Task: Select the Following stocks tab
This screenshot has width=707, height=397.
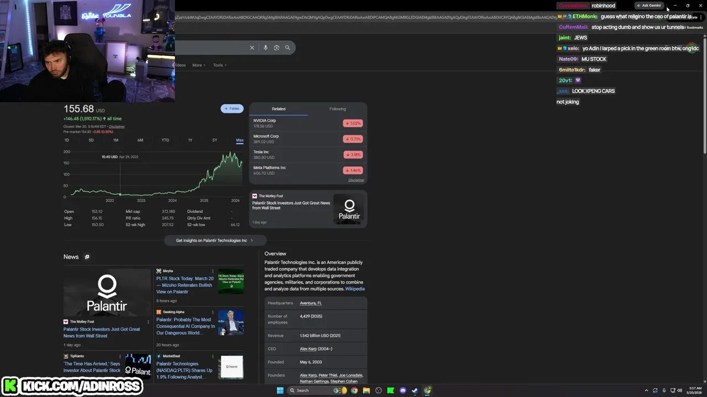Action: point(337,109)
